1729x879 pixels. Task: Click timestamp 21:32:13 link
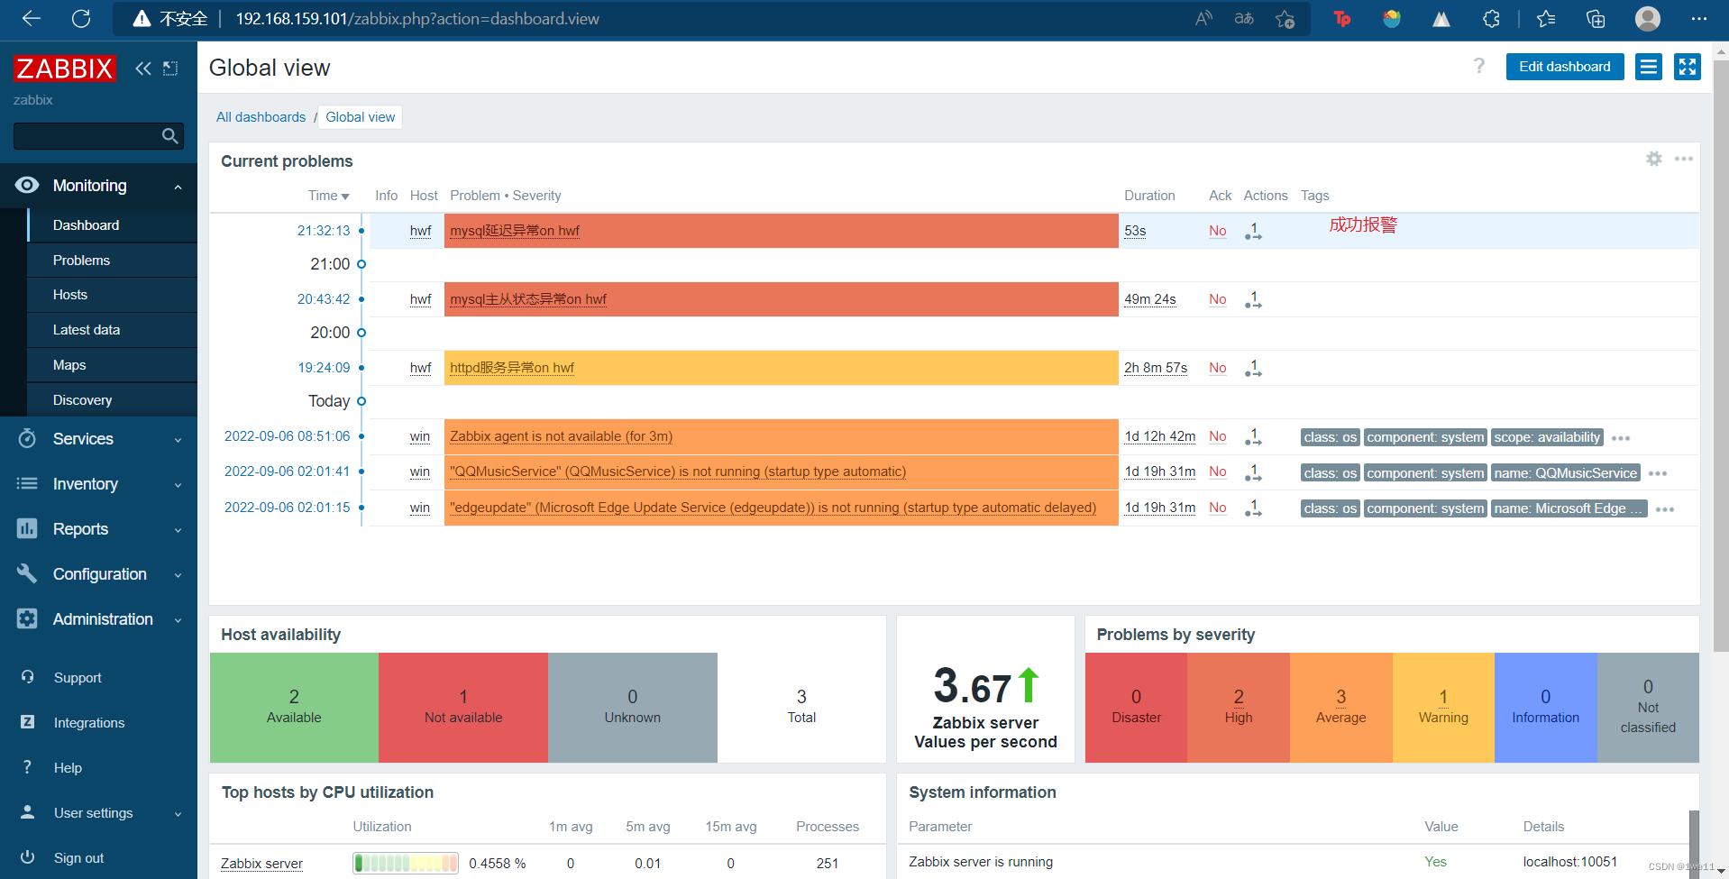[x=324, y=231]
